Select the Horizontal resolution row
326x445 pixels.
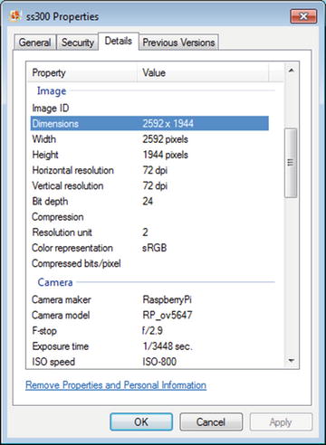tap(149, 170)
